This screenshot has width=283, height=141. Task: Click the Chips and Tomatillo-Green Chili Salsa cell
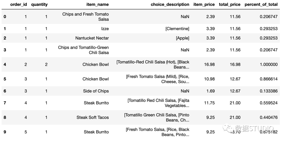click(83, 50)
